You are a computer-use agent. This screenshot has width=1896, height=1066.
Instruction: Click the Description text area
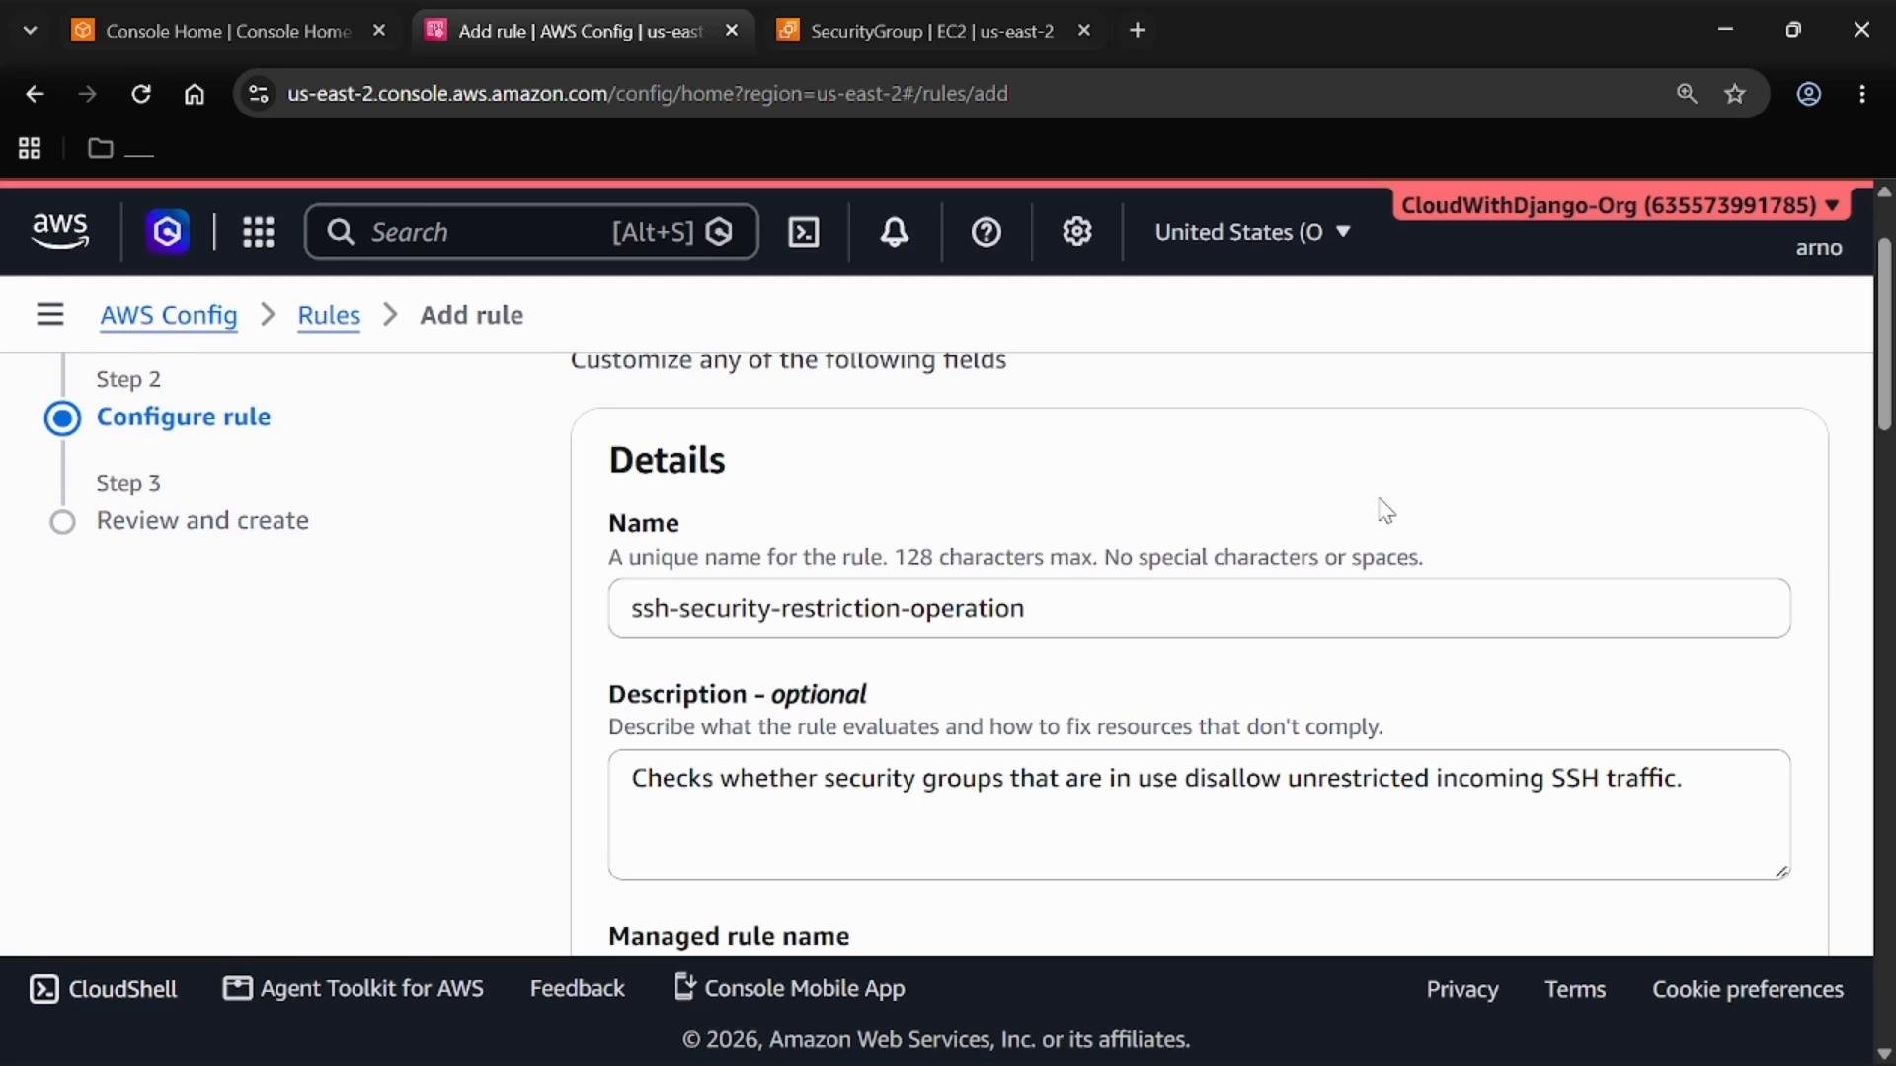pos(1199,815)
